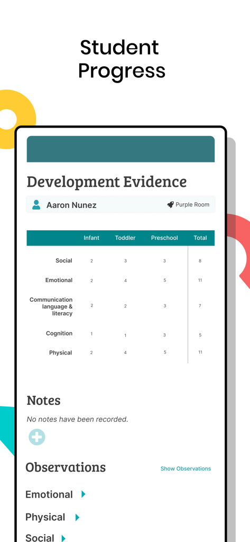The image size is (250, 542).
Task: Click the teal header bar
Action: pos(121,149)
